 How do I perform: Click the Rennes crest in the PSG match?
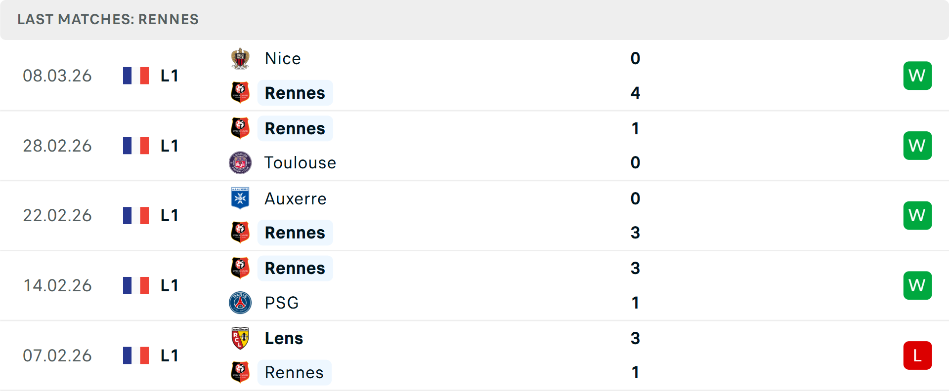240,268
